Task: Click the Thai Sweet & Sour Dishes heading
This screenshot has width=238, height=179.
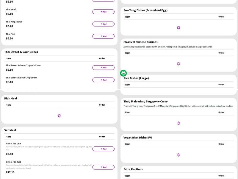Action: point(21,52)
